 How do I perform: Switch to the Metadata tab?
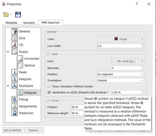coord(11,23)
